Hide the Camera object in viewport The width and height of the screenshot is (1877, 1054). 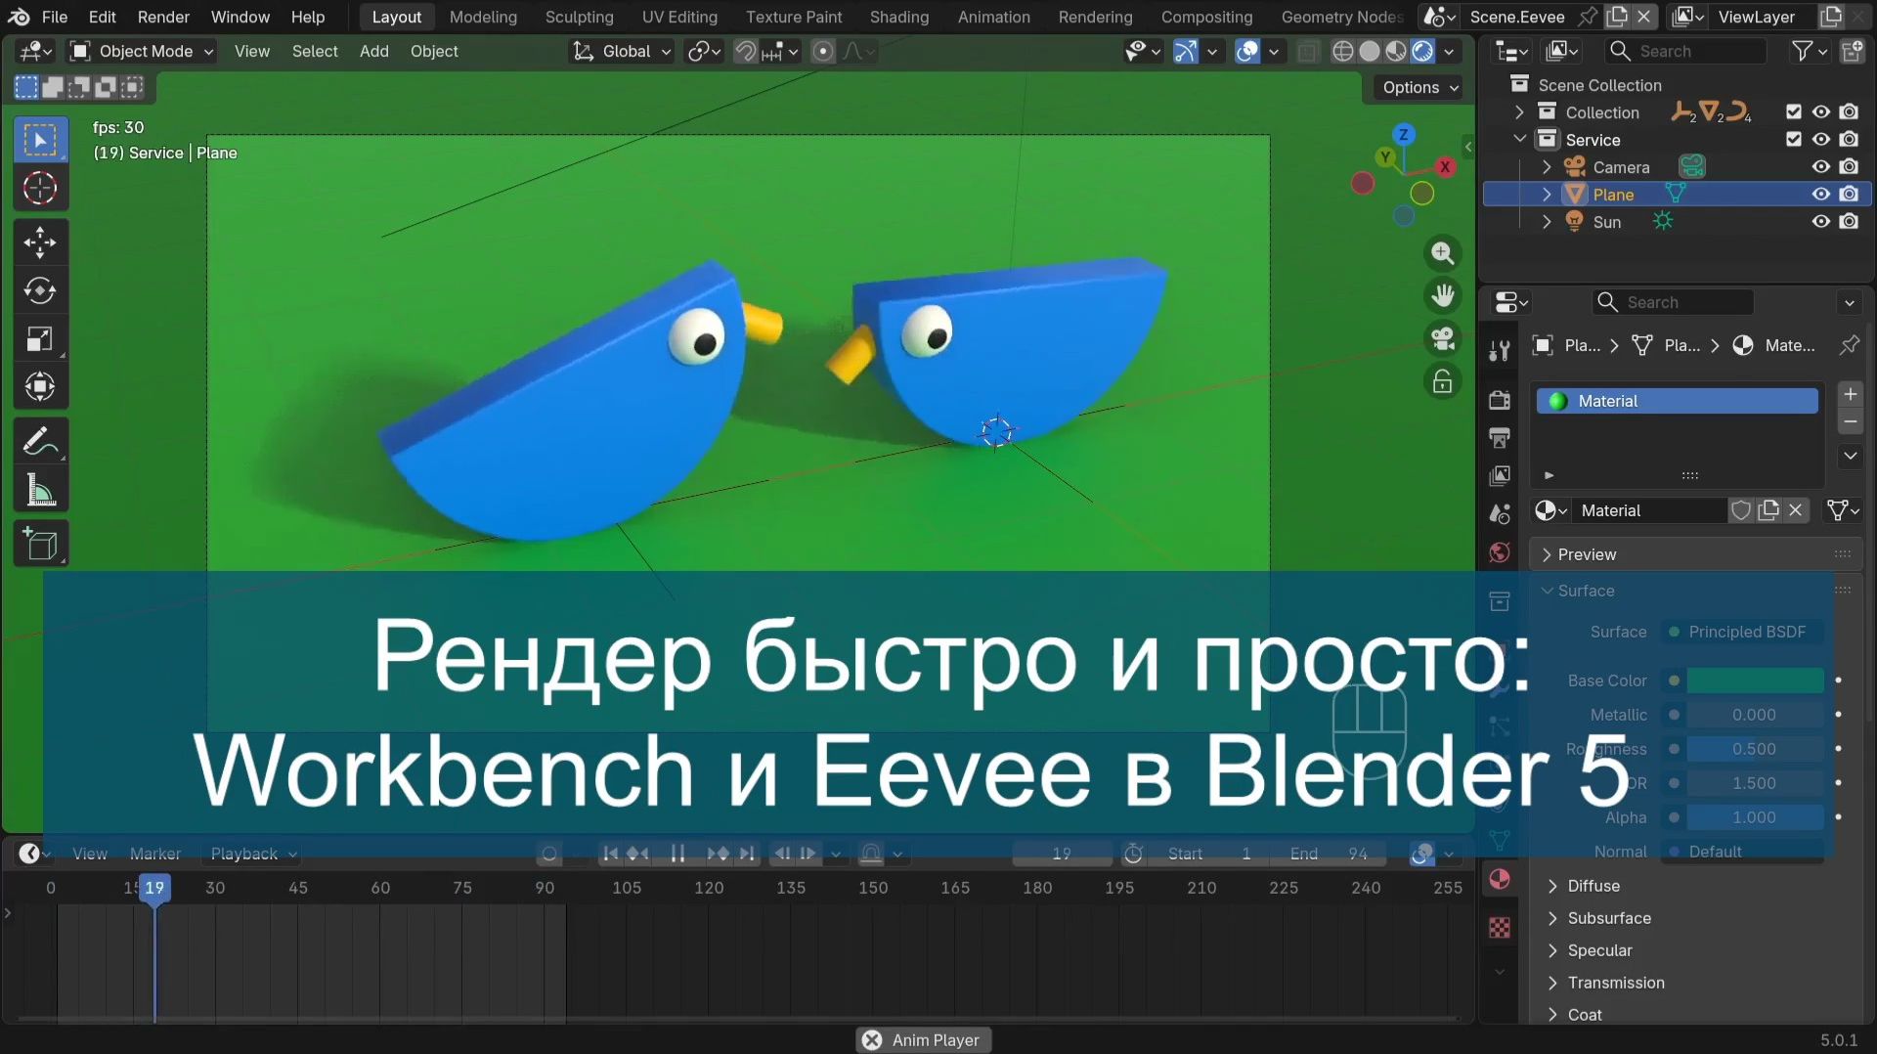pyautogui.click(x=1820, y=167)
